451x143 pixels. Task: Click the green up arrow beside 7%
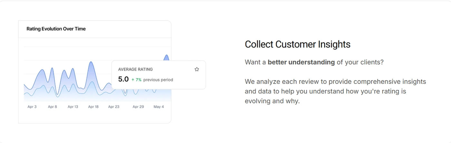point(133,80)
